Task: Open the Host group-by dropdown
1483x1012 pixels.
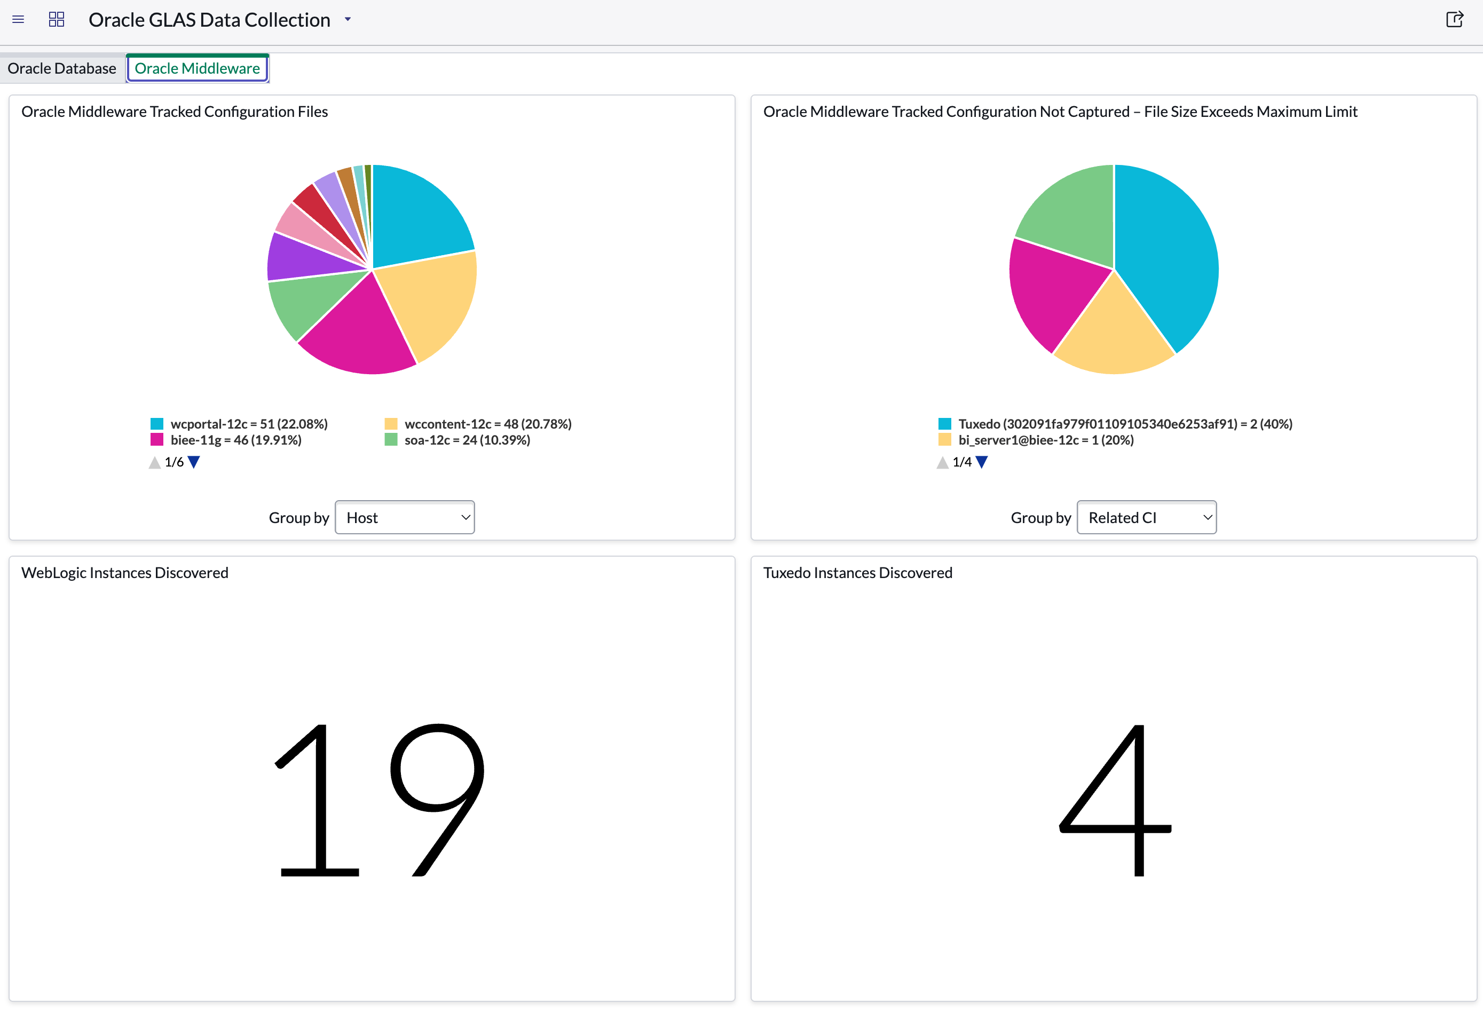Action: pyautogui.click(x=405, y=518)
